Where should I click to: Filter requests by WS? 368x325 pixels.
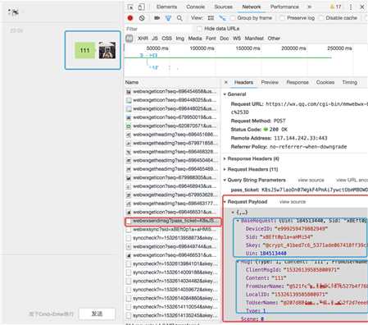click(x=237, y=39)
